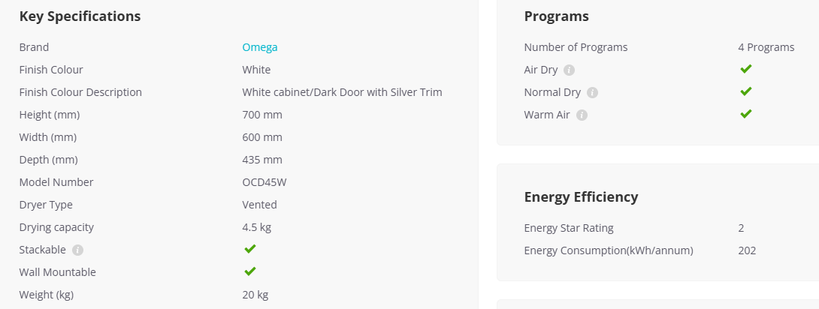The height and width of the screenshot is (309, 819).
Task: Click the Programs section heading
Action: point(556,16)
